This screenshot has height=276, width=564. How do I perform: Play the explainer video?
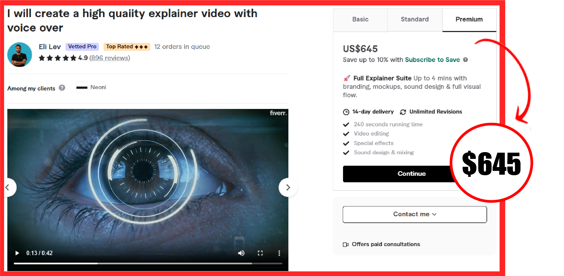click(x=17, y=253)
